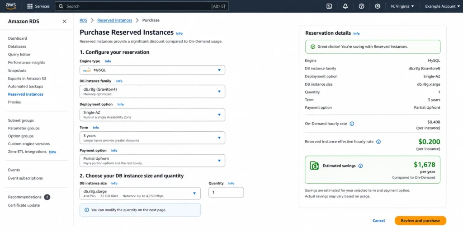
Task: Open Automated backups in sidebar
Action: click(25, 86)
